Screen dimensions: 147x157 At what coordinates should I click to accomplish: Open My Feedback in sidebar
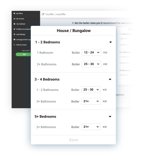click(x=21, y=24)
